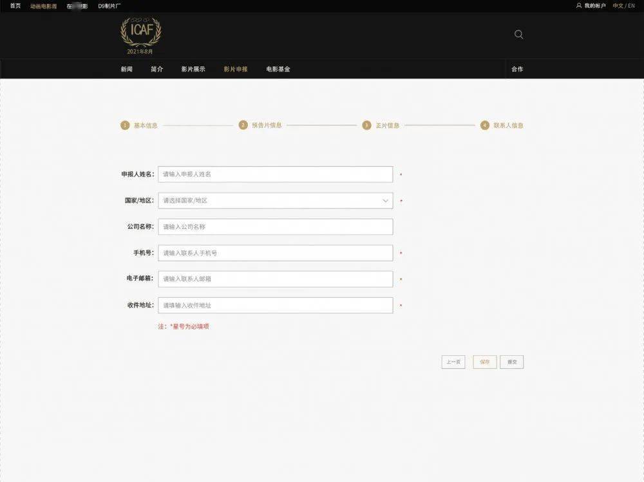Click the 电子邮箱 input field

(x=275, y=279)
